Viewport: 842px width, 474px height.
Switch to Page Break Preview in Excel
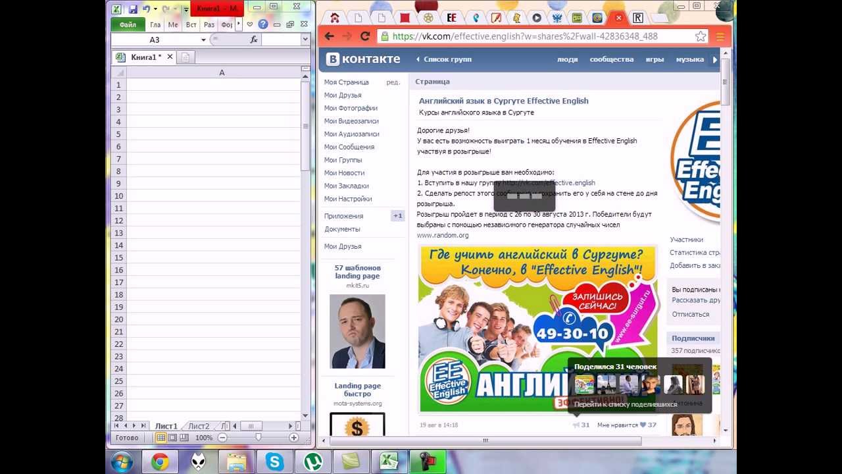184,438
